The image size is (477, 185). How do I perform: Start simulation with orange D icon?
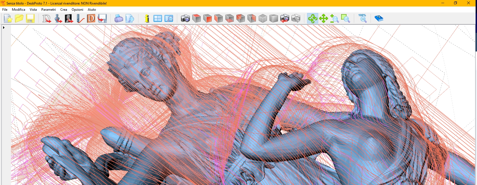[x=91, y=19]
